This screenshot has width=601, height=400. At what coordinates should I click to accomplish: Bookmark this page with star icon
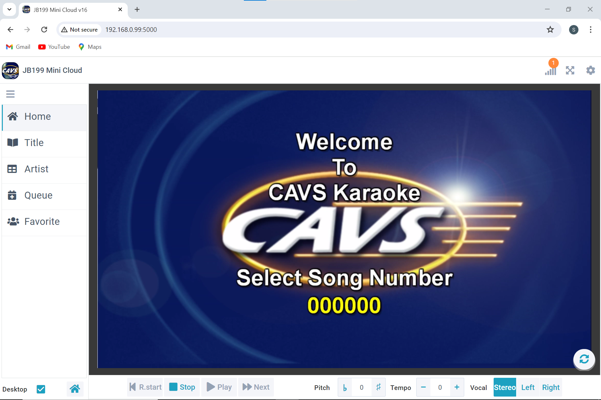550,29
